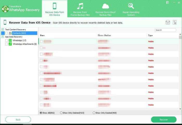Click the green WhatsApp icon in the tree
Screen dimensions: 182x125
point(10,40)
